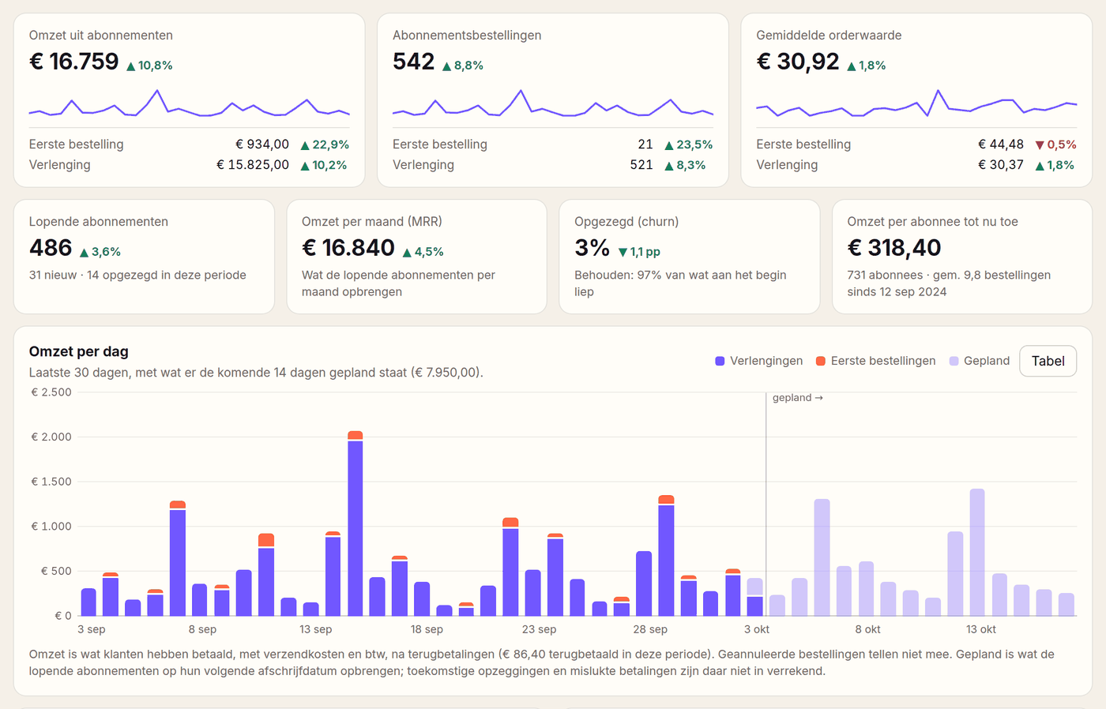Click the 3% churn value

click(x=592, y=248)
